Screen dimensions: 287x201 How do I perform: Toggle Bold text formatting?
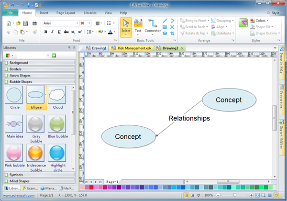[x=45, y=32]
